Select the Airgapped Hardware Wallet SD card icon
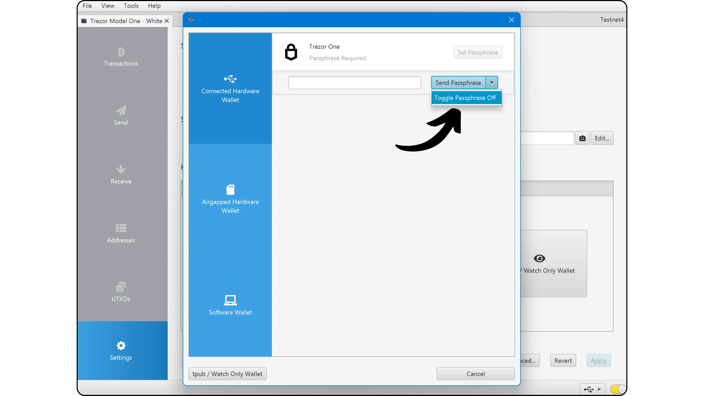 pyautogui.click(x=230, y=190)
